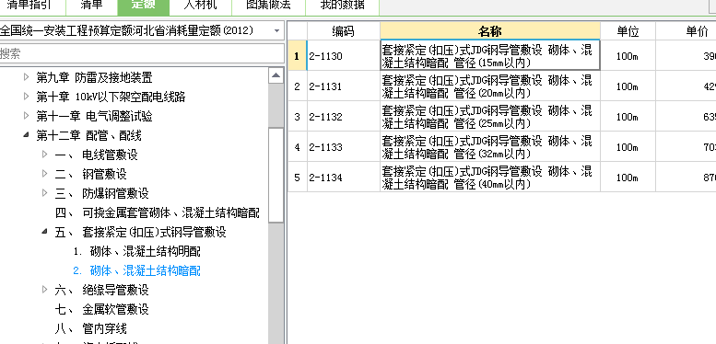Expand 三、防爆钢管敷设 node
This screenshot has height=344, width=716.
point(45,193)
